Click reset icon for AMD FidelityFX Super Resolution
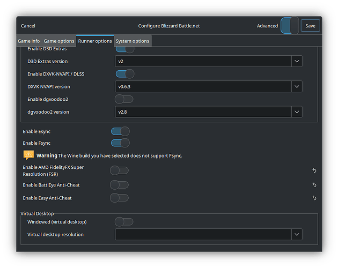Image resolution: width=338 pixels, height=268 pixels. point(314,170)
